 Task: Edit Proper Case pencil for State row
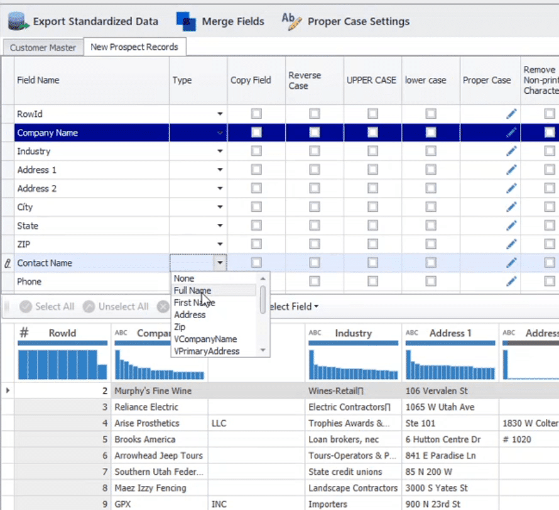click(511, 225)
